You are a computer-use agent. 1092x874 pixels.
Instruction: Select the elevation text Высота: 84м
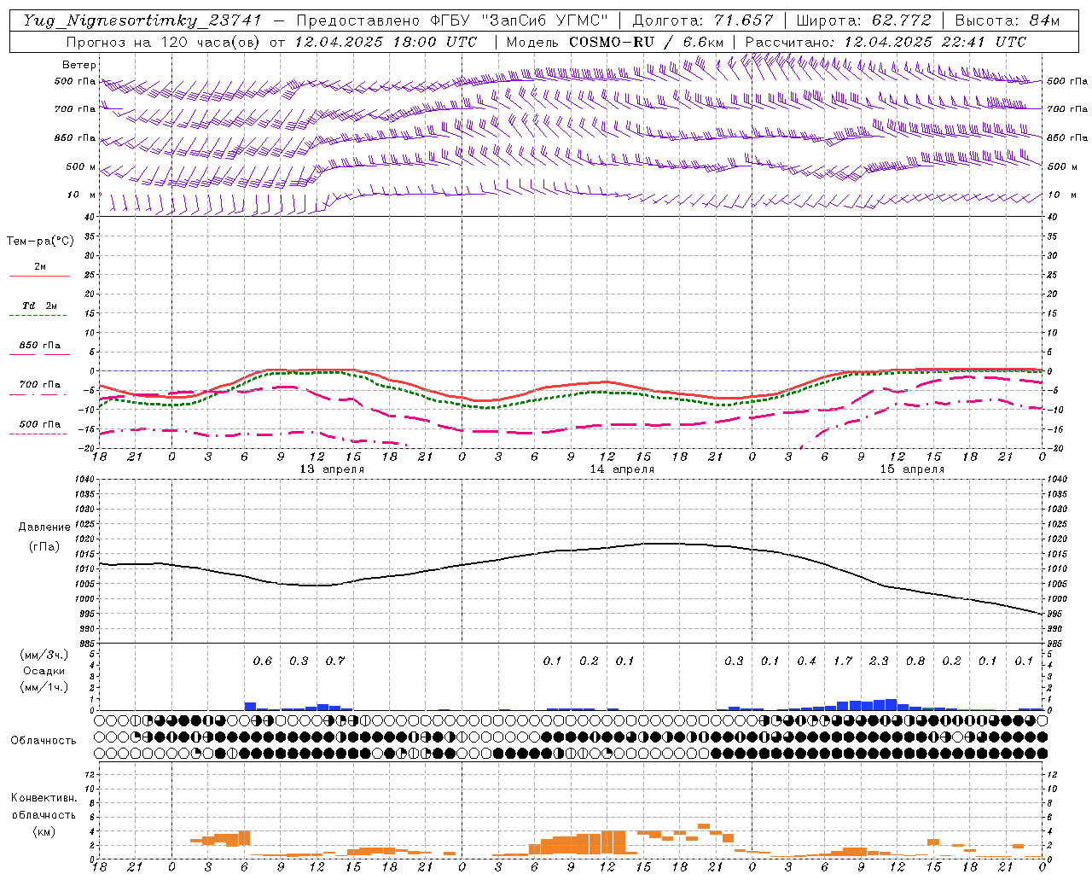click(x=1008, y=20)
